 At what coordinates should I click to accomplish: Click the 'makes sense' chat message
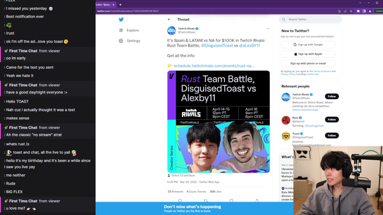point(17,118)
